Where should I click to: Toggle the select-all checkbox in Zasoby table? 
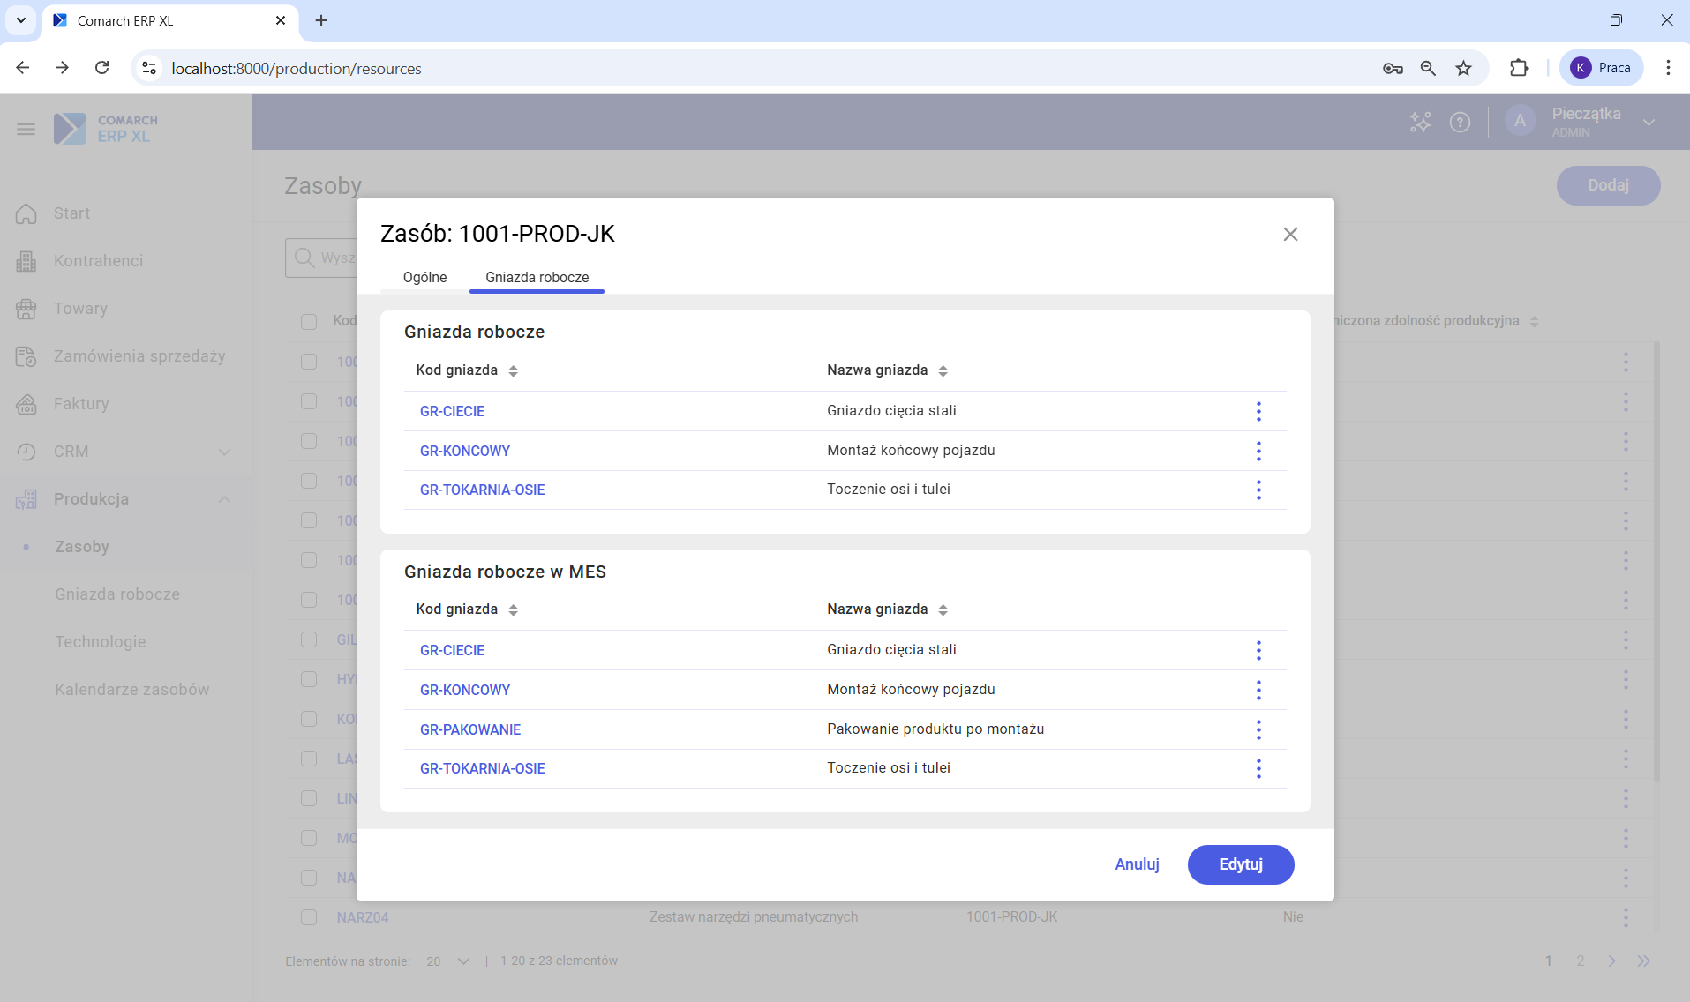pyautogui.click(x=309, y=321)
